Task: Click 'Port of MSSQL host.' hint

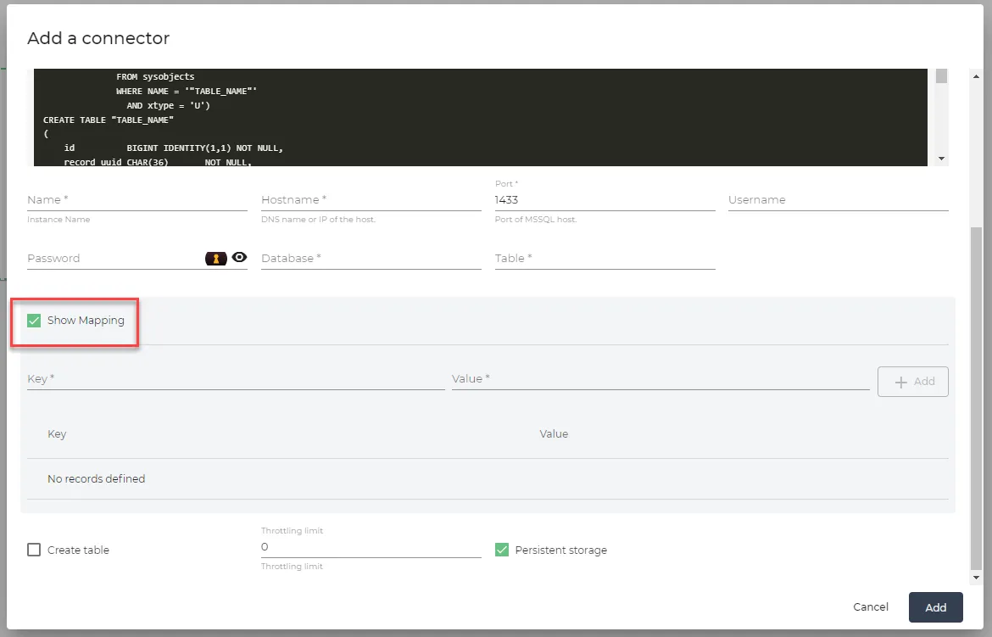Action: (x=536, y=219)
